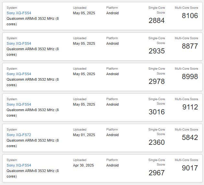Screen dimensions: 204x185
Task: Click the 5842 multi-core score value
Action: pyautogui.click(x=190, y=138)
